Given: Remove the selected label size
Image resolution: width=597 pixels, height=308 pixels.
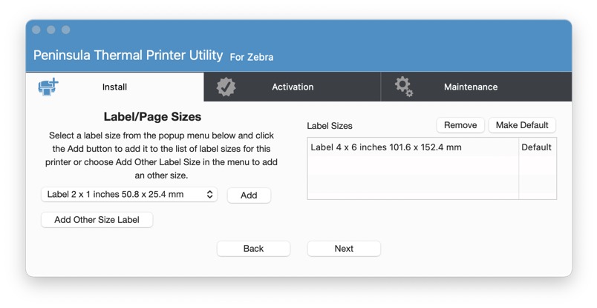Looking at the screenshot, I should coord(460,125).
